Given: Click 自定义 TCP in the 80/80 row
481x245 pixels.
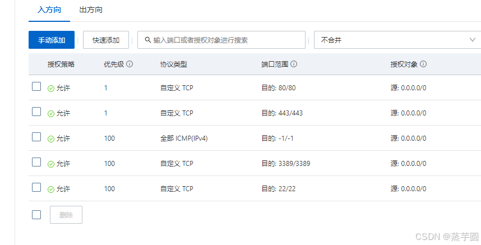Looking at the screenshot, I should [x=177, y=88].
